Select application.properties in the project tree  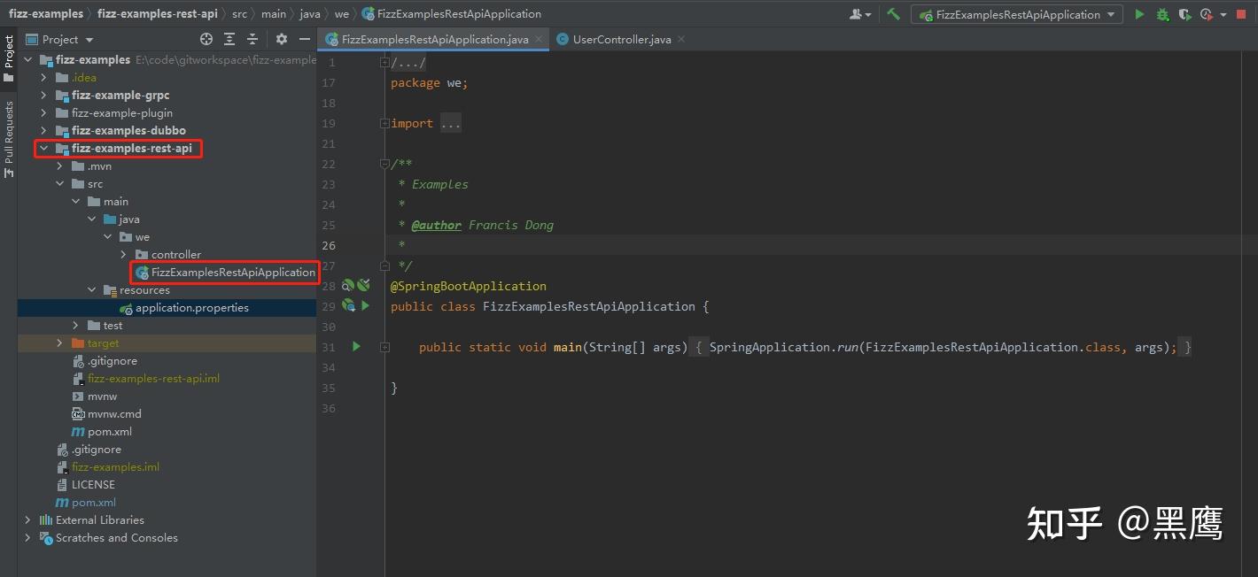click(x=191, y=308)
